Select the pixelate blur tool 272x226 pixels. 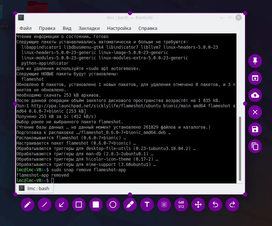click(164, 205)
